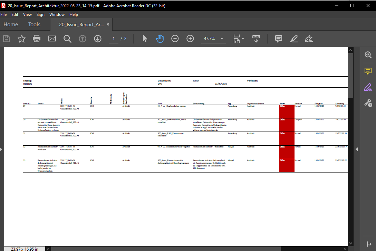Activate the Hand pan tool
This screenshot has width=376, height=251.
coord(160,39)
